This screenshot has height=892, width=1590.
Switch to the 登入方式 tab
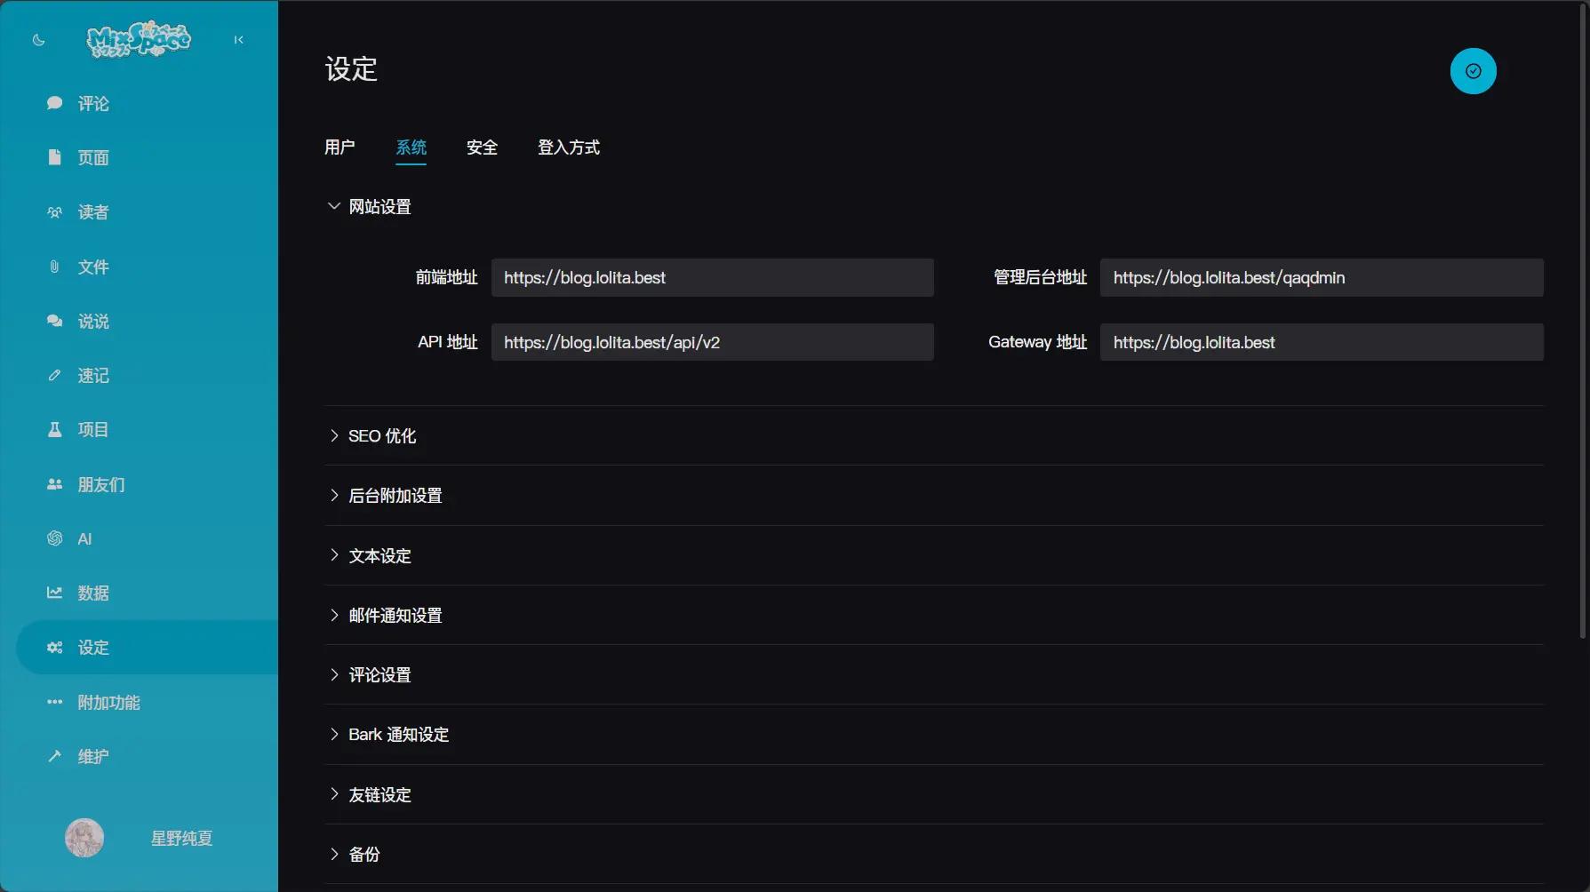coord(568,147)
